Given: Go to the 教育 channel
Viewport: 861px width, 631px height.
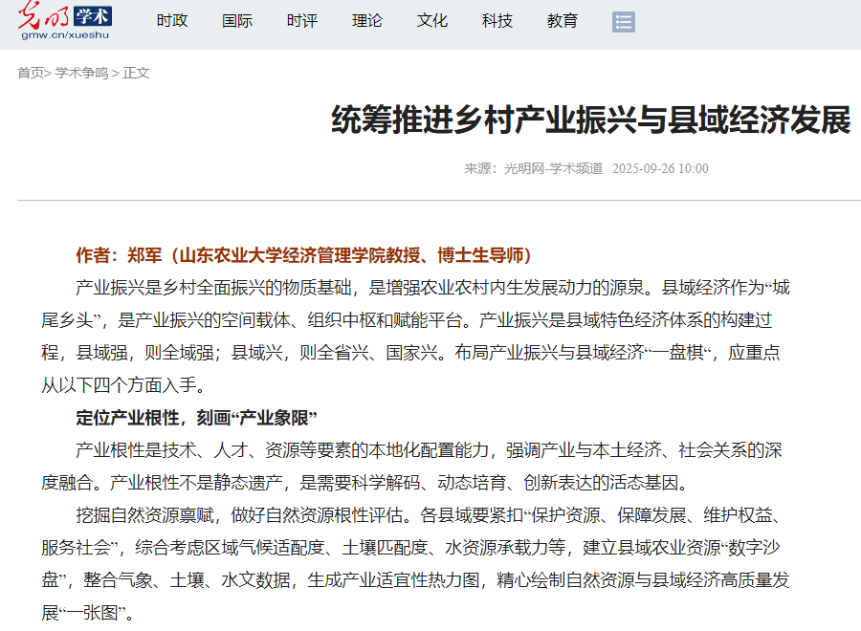Looking at the screenshot, I should click(x=563, y=21).
